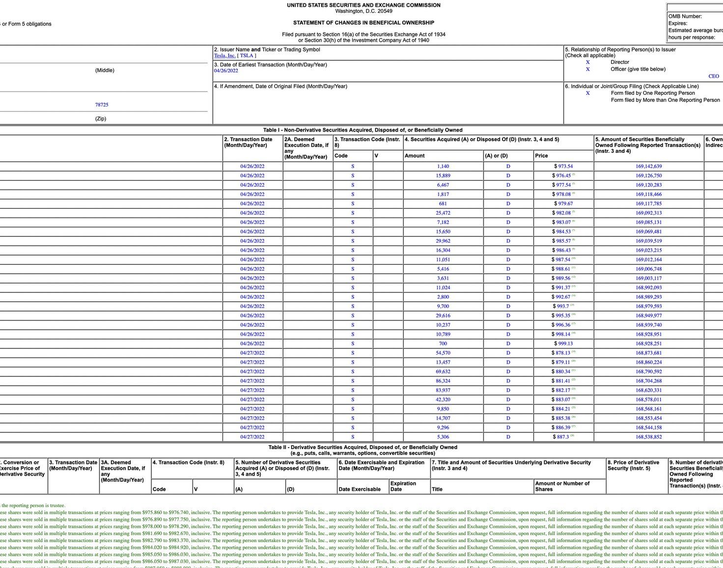Select the amount 54,570
The width and height of the screenshot is (723, 568).
coord(443,353)
